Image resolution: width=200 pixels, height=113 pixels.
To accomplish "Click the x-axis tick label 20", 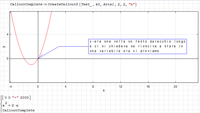I will click(x=176, y=86).
